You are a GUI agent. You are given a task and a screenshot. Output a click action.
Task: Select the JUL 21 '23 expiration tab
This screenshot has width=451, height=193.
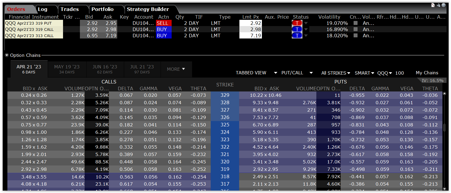click(x=142, y=69)
